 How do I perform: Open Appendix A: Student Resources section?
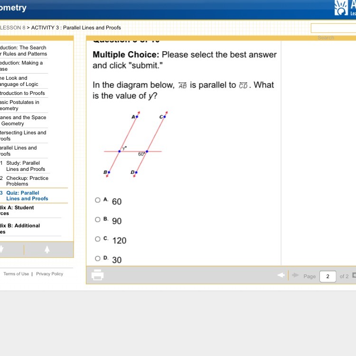pos(17,210)
